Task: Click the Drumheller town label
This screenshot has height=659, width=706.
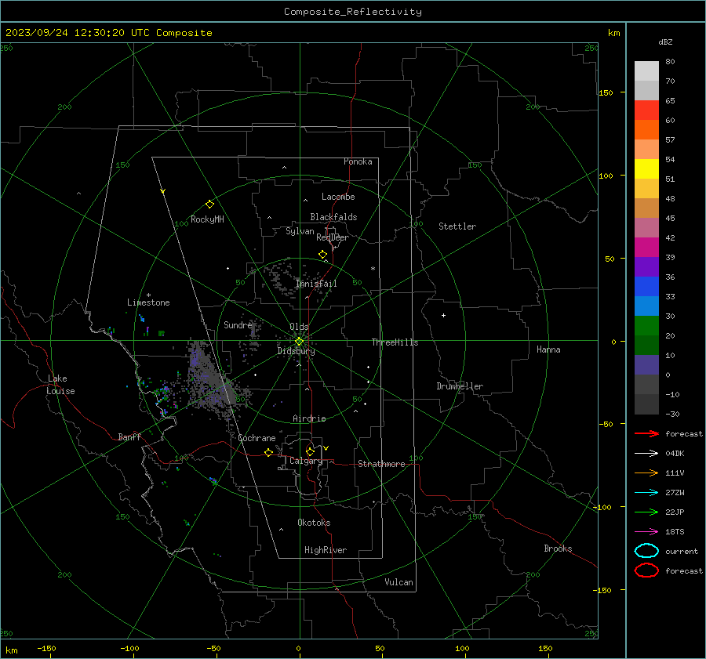Action: 460,386
